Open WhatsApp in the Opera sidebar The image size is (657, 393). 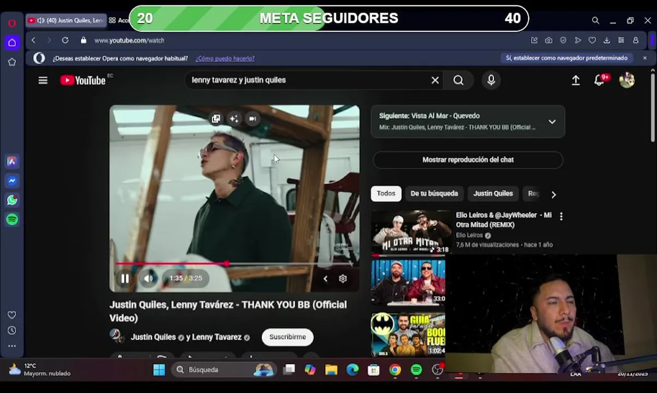click(x=12, y=200)
